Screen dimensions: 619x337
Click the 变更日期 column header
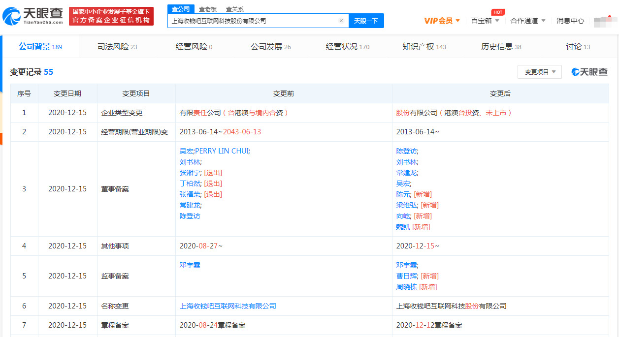[67, 93]
